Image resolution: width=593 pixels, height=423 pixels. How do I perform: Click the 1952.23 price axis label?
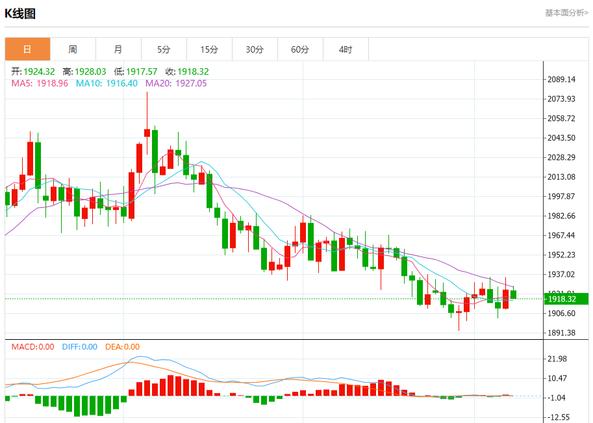(562, 255)
